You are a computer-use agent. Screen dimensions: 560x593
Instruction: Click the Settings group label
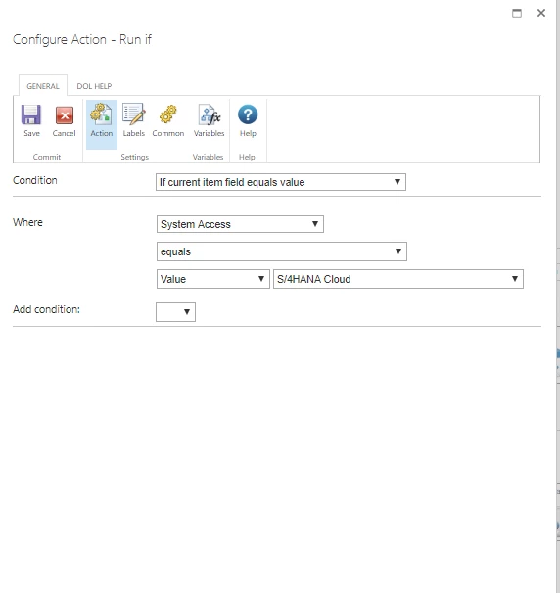135,157
